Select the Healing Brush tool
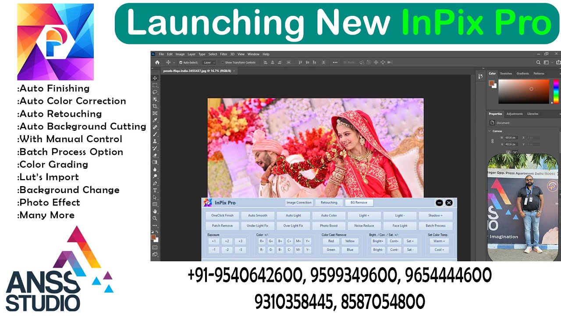 click(x=155, y=127)
